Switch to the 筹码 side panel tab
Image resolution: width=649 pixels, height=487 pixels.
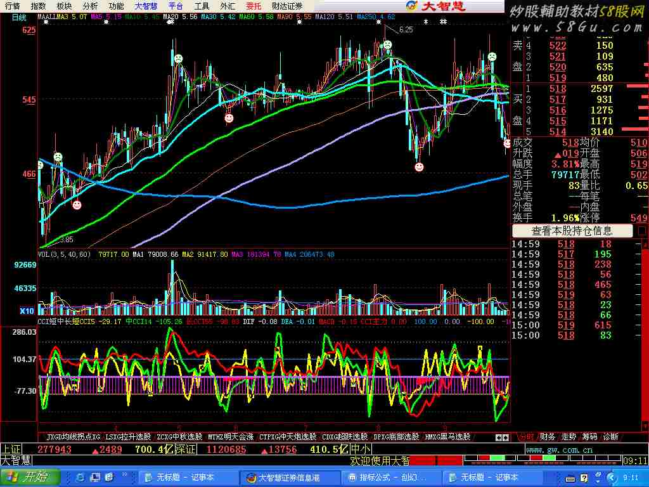coord(590,436)
